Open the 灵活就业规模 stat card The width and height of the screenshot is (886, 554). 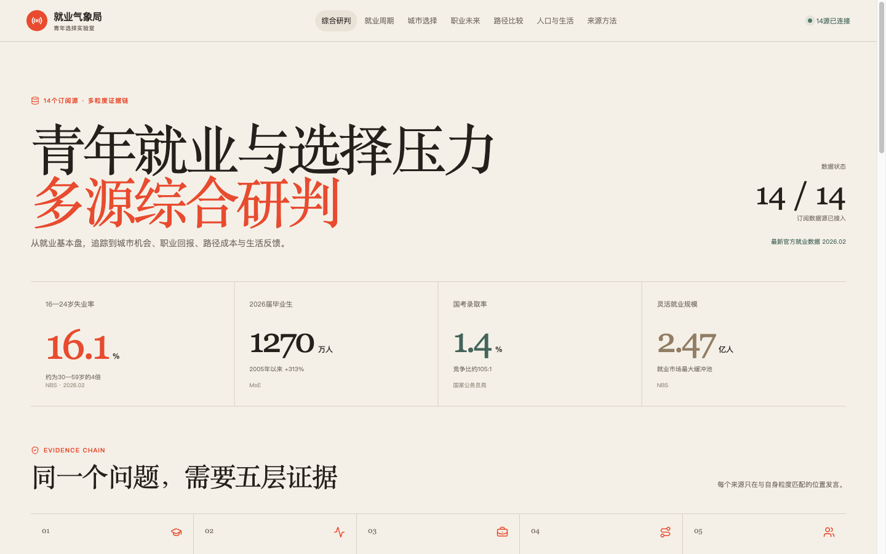tap(744, 344)
